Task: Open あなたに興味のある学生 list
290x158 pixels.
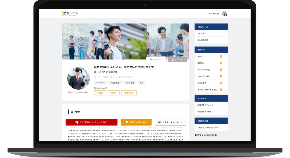Action: pyautogui.click(x=211, y=90)
